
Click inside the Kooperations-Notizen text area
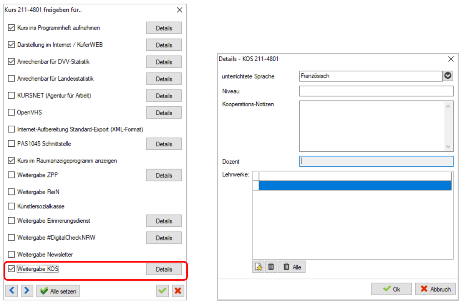coord(372,126)
